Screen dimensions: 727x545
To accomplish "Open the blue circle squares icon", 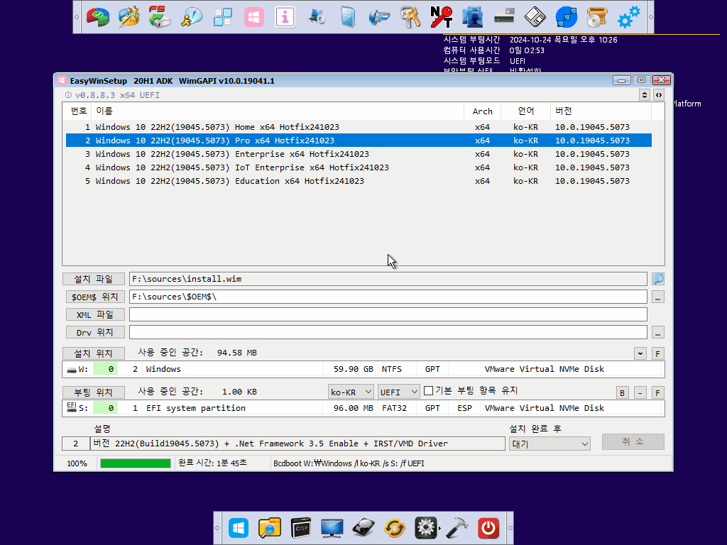I will click(566, 17).
